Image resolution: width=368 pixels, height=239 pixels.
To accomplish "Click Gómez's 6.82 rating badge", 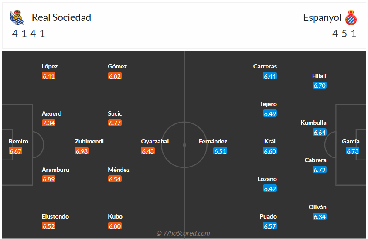I will pos(115,76).
